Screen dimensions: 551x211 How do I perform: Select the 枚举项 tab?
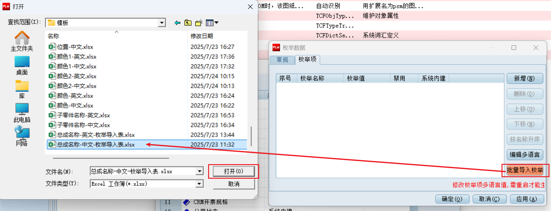click(x=307, y=59)
